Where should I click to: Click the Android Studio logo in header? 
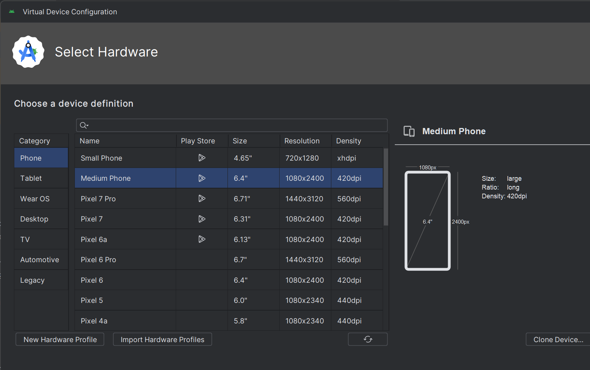tap(28, 52)
